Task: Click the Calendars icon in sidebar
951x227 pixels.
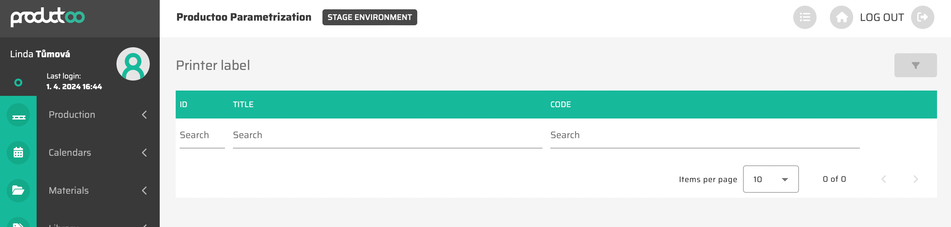Action: (x=18, y=153)
